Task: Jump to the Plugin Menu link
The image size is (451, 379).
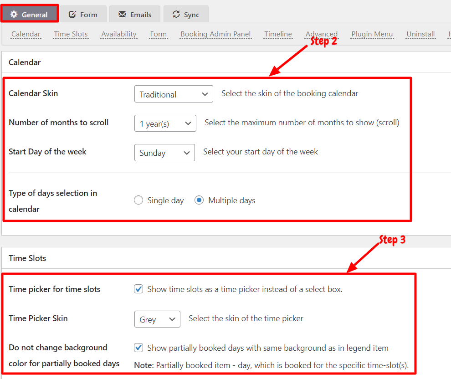Action: coord(372,34)
